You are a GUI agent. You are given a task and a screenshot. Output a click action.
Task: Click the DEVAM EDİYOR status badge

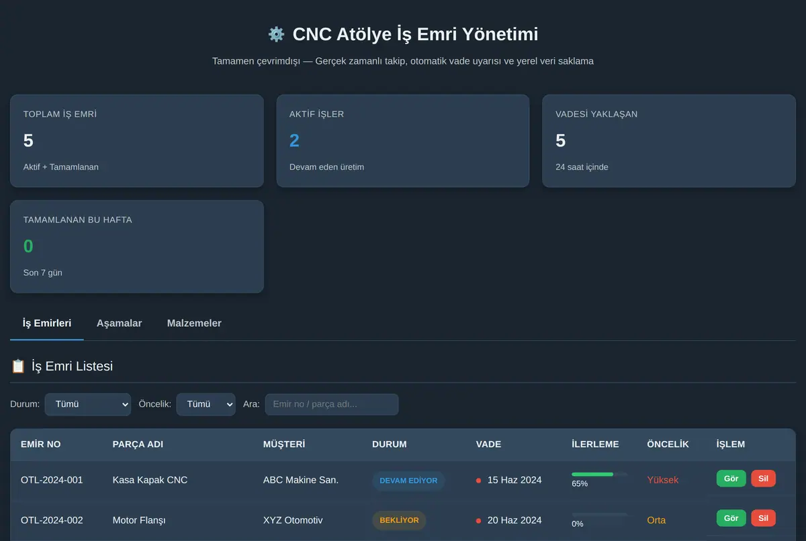(x=408, y=481)
